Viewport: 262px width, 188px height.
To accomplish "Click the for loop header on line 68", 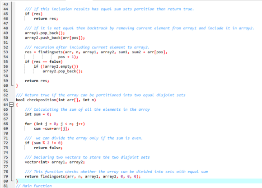I will coord(55,124).
